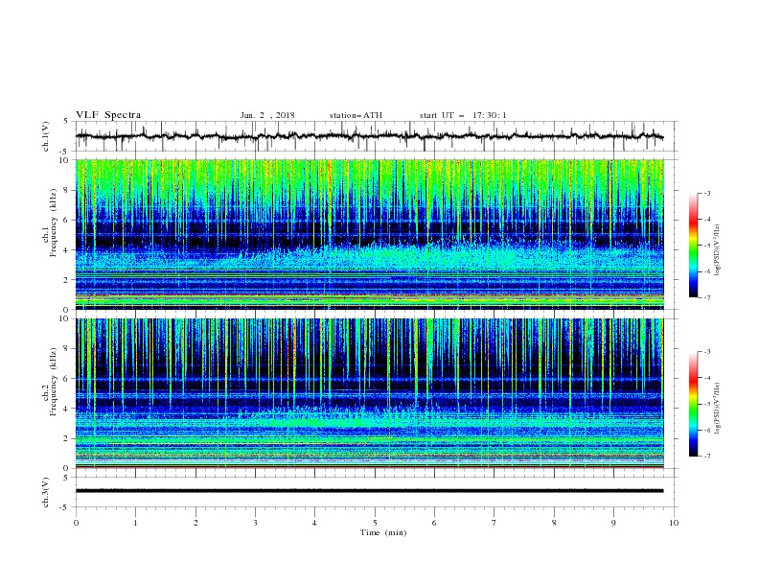Click tick label "10" on the time axis

[x=674, y=523]
